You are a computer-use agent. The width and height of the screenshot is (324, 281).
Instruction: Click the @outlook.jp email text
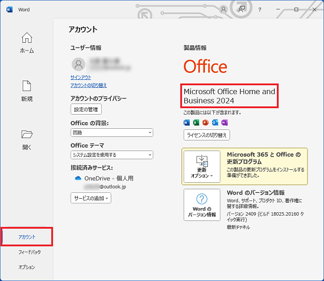113,187
